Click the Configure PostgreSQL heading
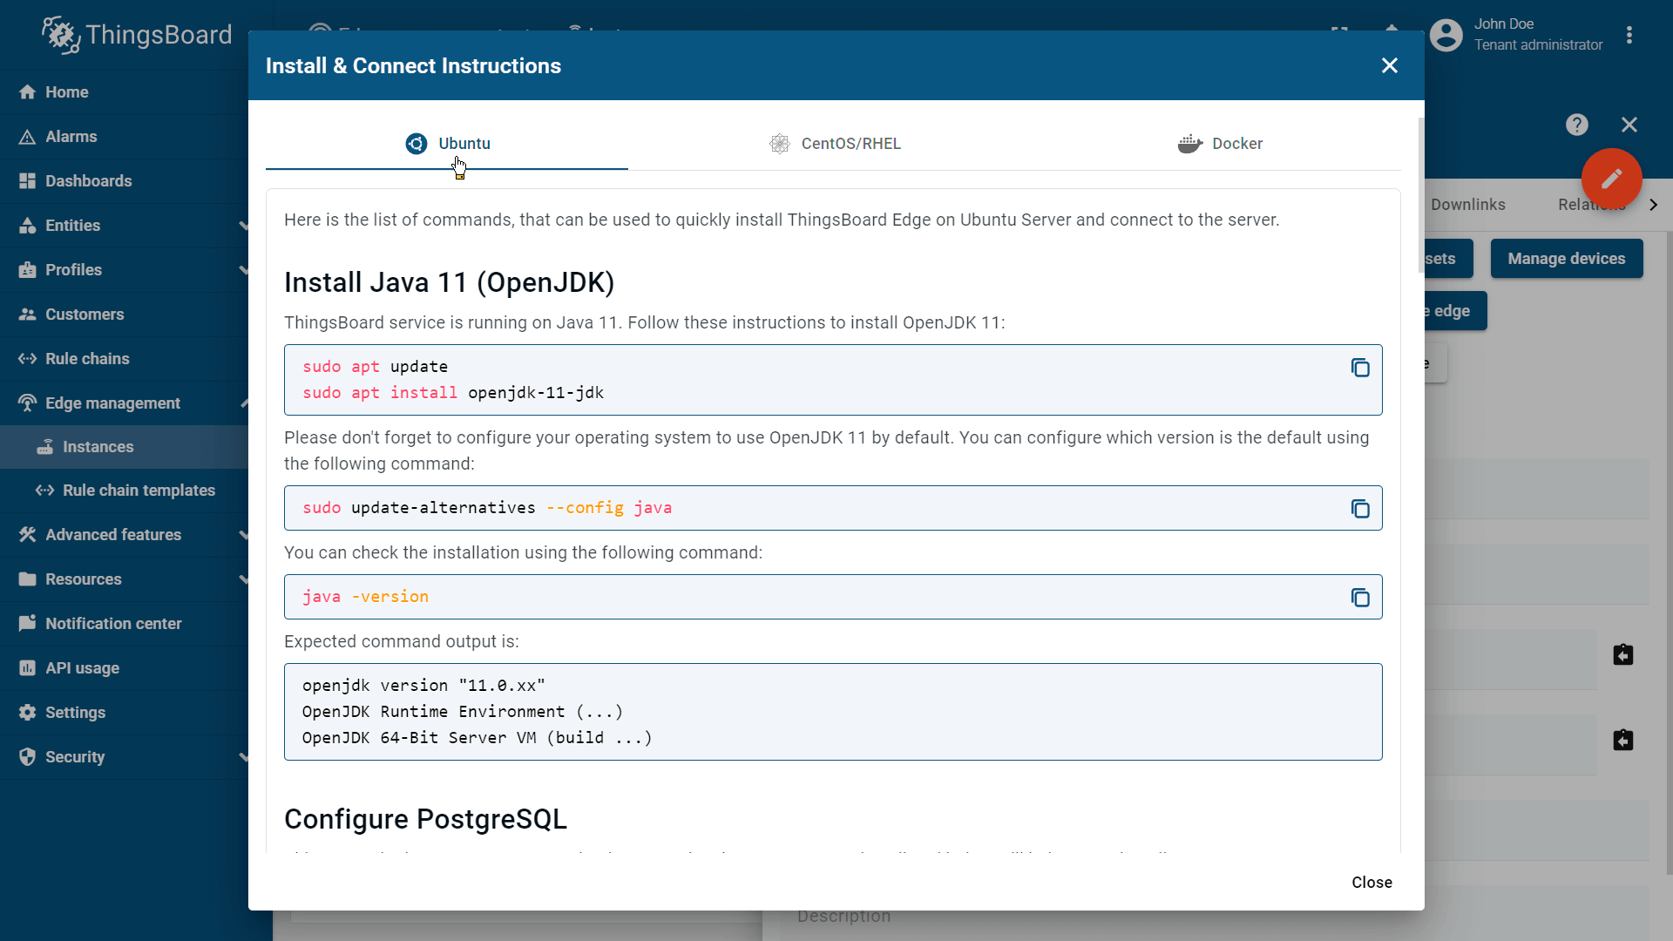The height and width of the screenshot is (941, 1673). pos(425,819)
